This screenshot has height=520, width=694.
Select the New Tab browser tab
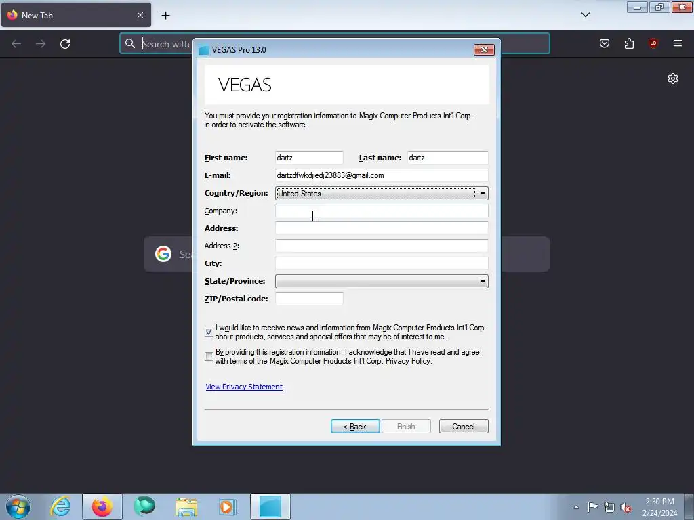(x=76, y=15)
